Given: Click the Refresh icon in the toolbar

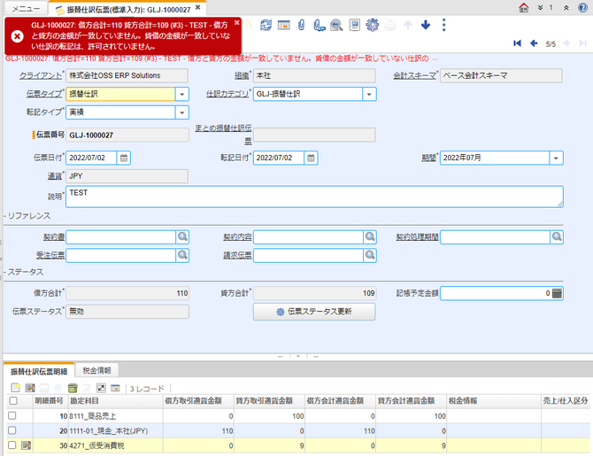Looking at the screenshot, I should click(x=266, y=26).
